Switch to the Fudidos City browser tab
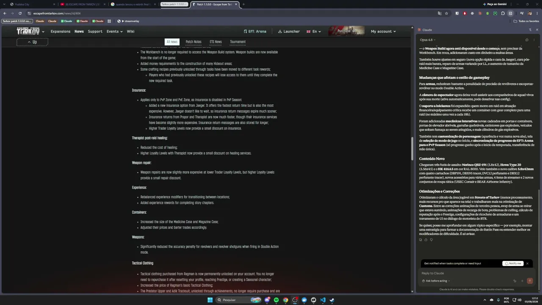This screenshot has width=542, height=305. [x=31, y=4]
